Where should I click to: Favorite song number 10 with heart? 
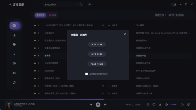tap(103, 94)
